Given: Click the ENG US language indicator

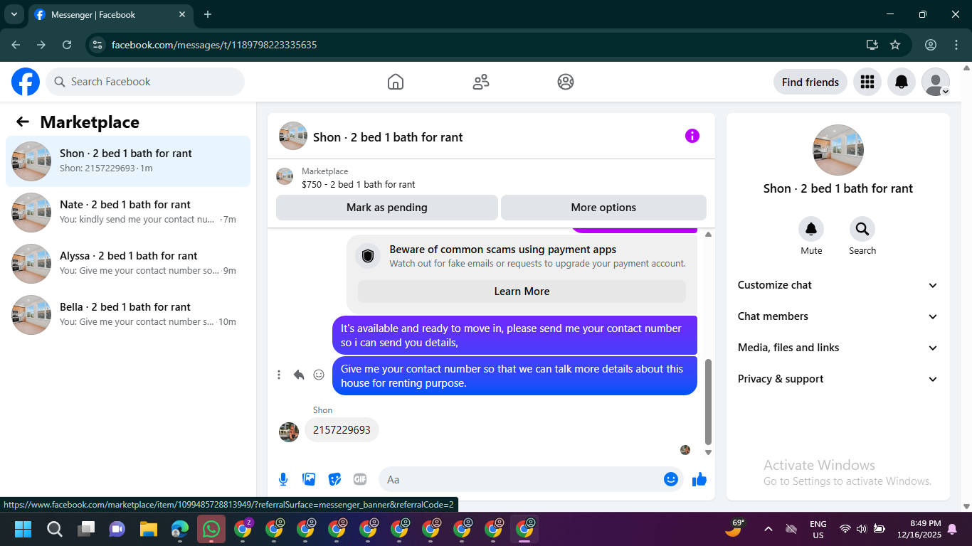Looking at the screenshot, I should click(x=818, y=529).
